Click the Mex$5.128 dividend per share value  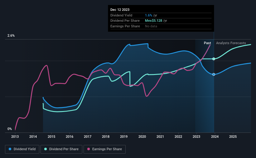(154, 21)
